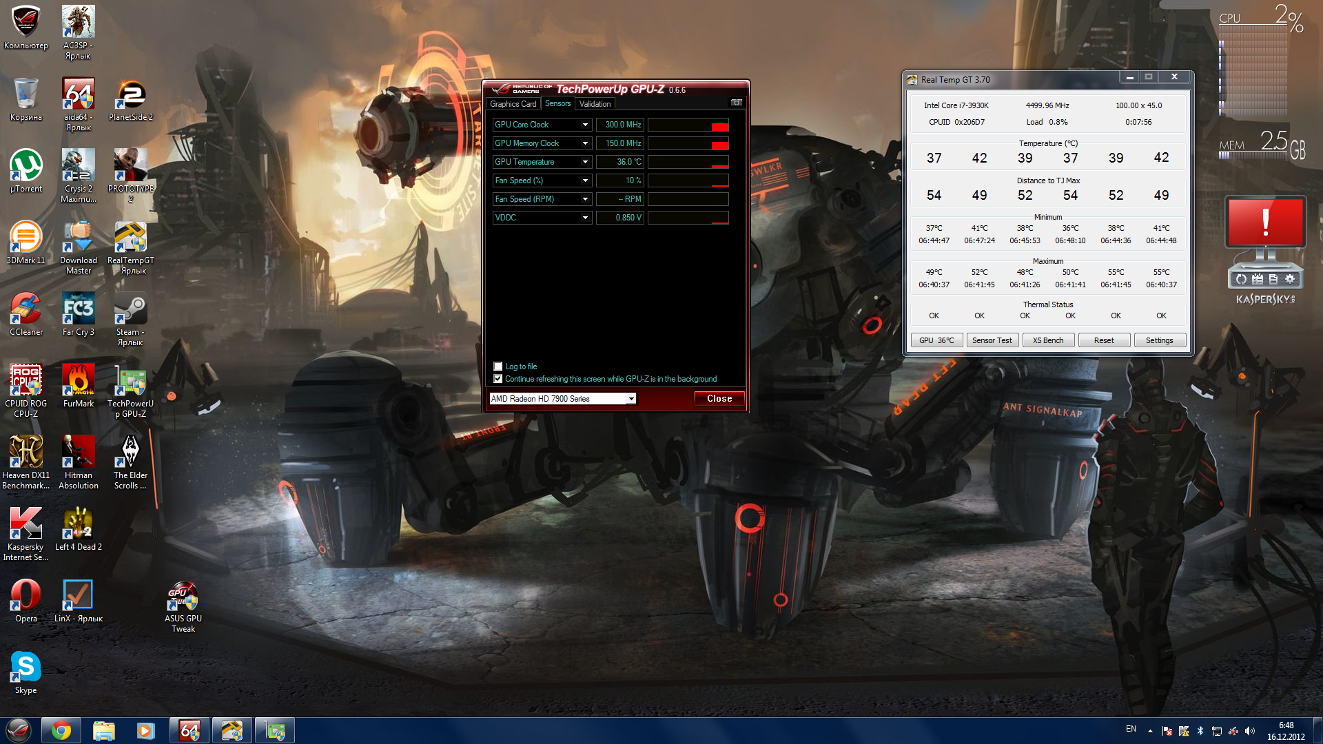Click the Chrome icon in the taskbar
Image resolution: width=1323 pixels, height=744 pixels.
point(61,730)
